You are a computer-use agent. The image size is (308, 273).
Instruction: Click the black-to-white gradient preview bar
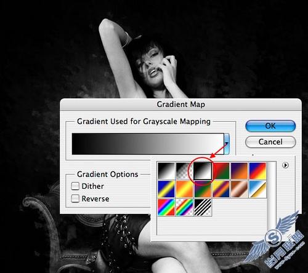tap(148, 144)
